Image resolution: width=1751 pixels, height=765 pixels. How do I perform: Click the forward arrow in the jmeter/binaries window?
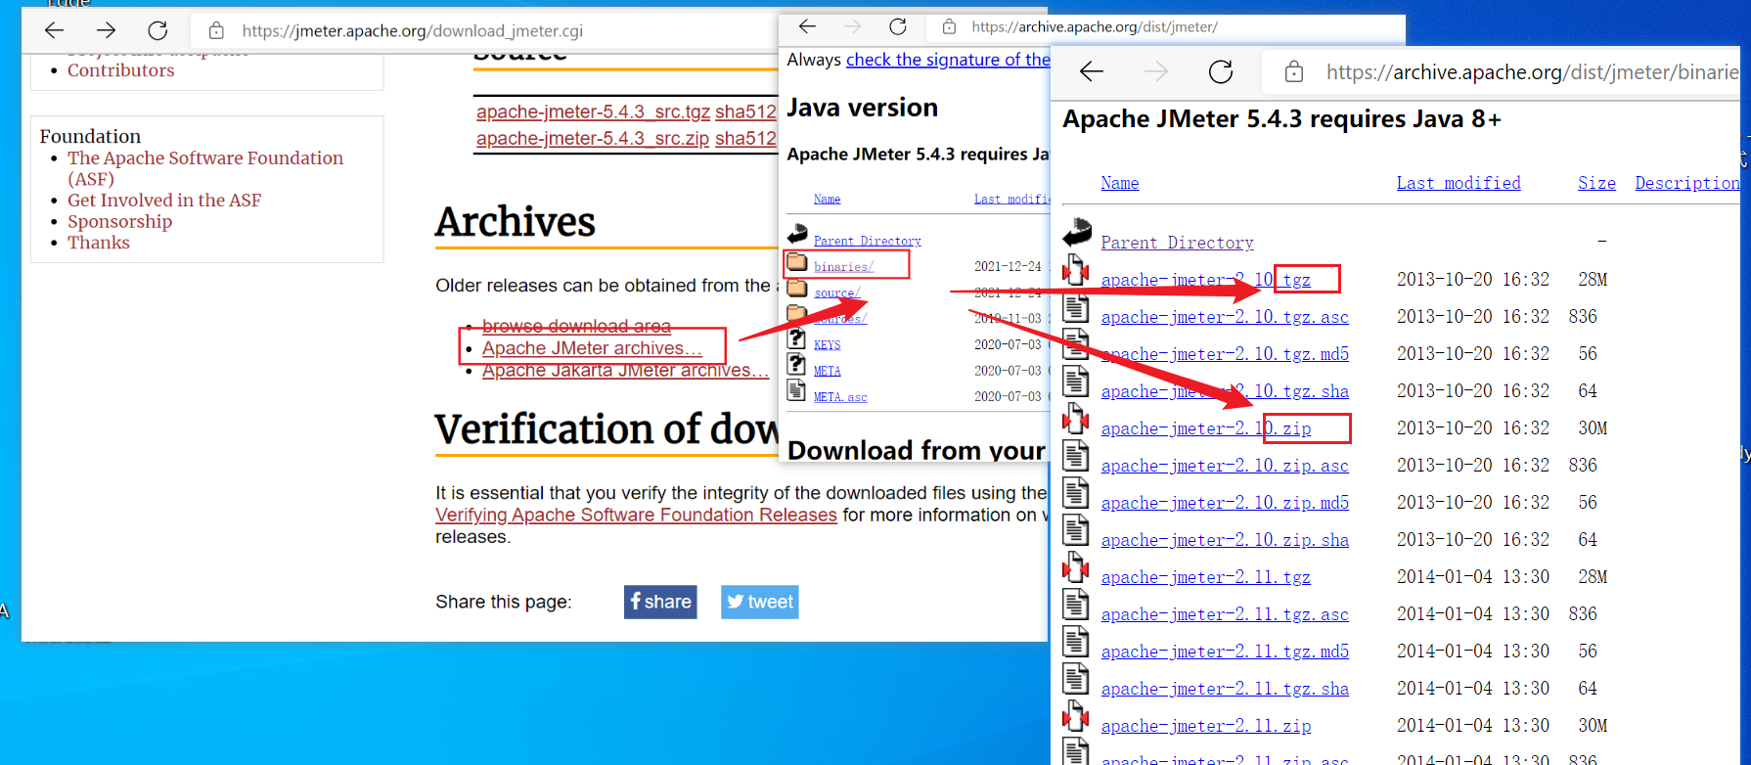(x=1156, y=71)
